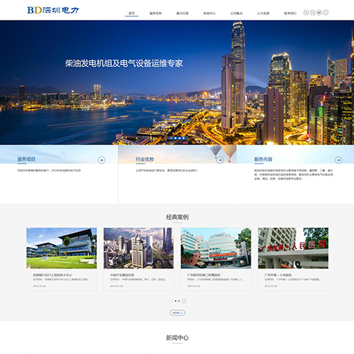The height and width of the screenshot is (354, 354).
Task: Open the arrow icon next to 服务内容
Action: point(338,160)
